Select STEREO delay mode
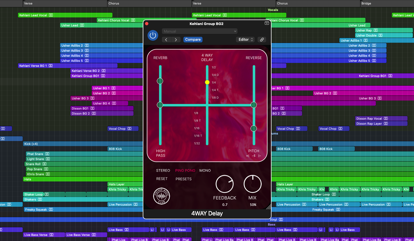Image resolution: width=414 pixels, height=241 pixels. coord(163,170)
